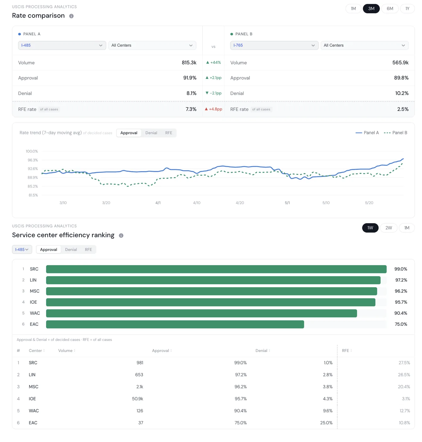Viewport: 422px width, 442px height.
Task: Click Panel B Denial value 10.2%
Action: (402, 93)
